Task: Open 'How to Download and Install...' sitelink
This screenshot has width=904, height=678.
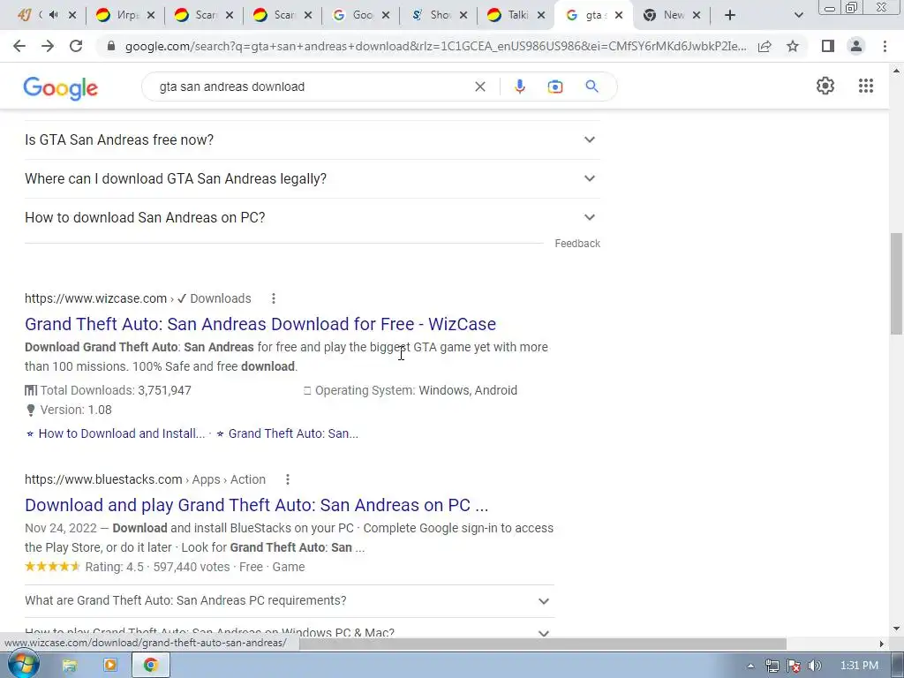Action: 122,433
